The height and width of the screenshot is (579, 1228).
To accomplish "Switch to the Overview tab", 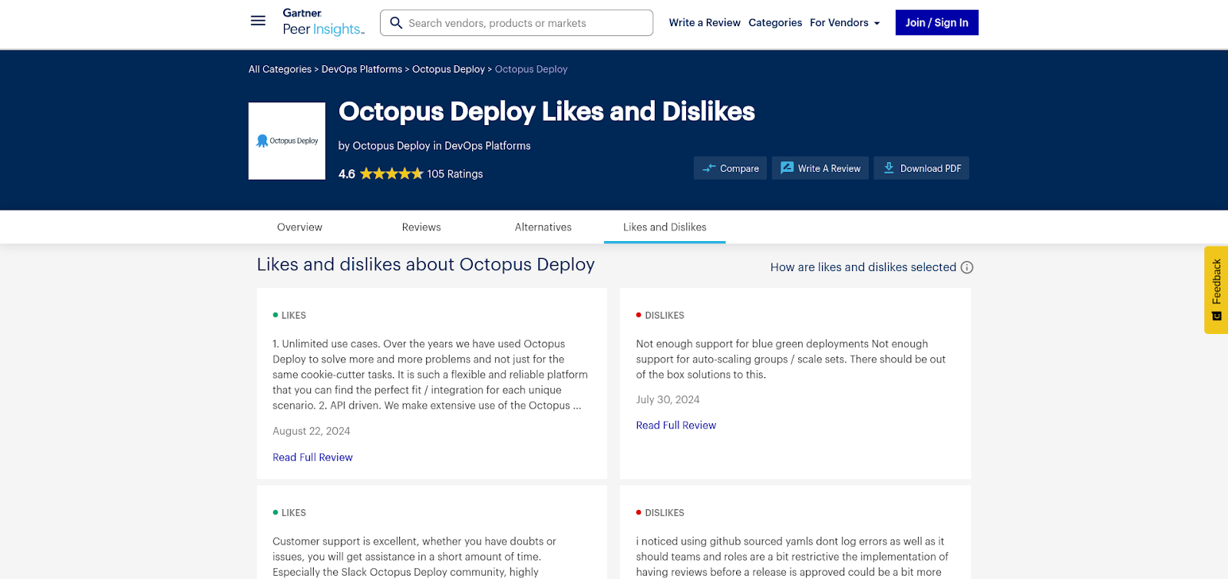I will [299, 227].
